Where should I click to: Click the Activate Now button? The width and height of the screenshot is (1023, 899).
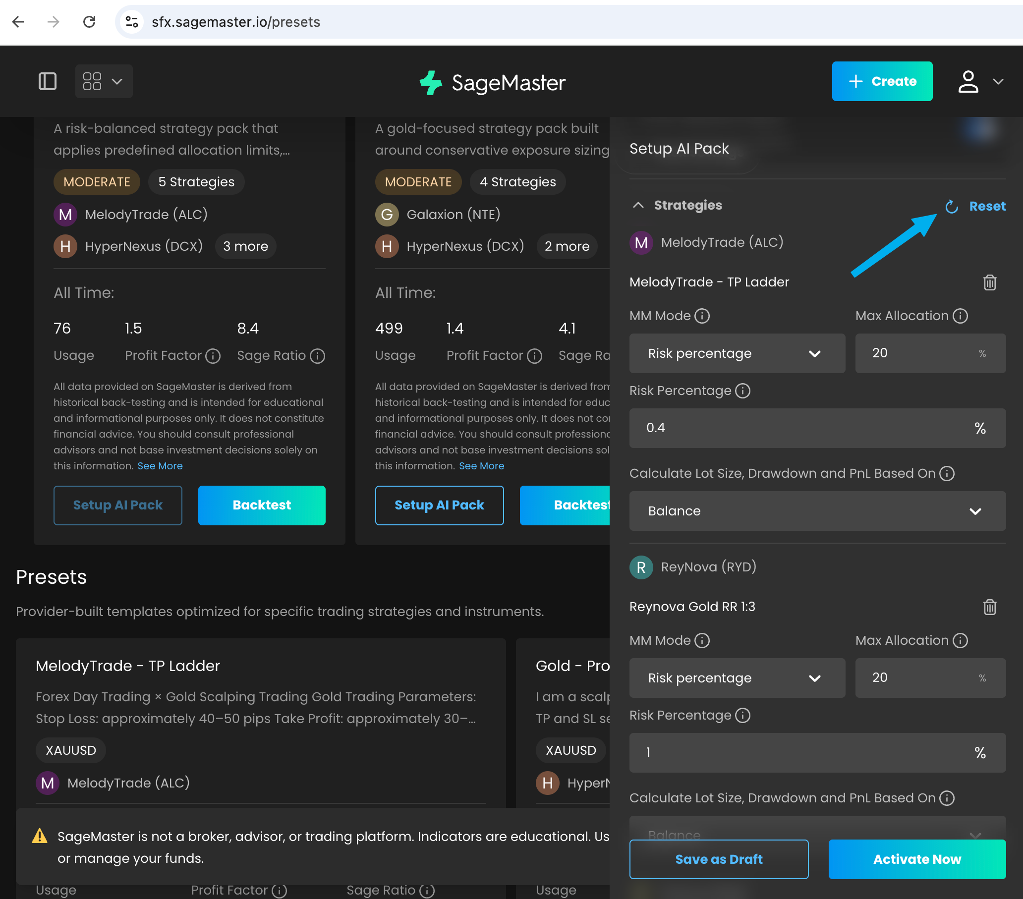point(916,859)
